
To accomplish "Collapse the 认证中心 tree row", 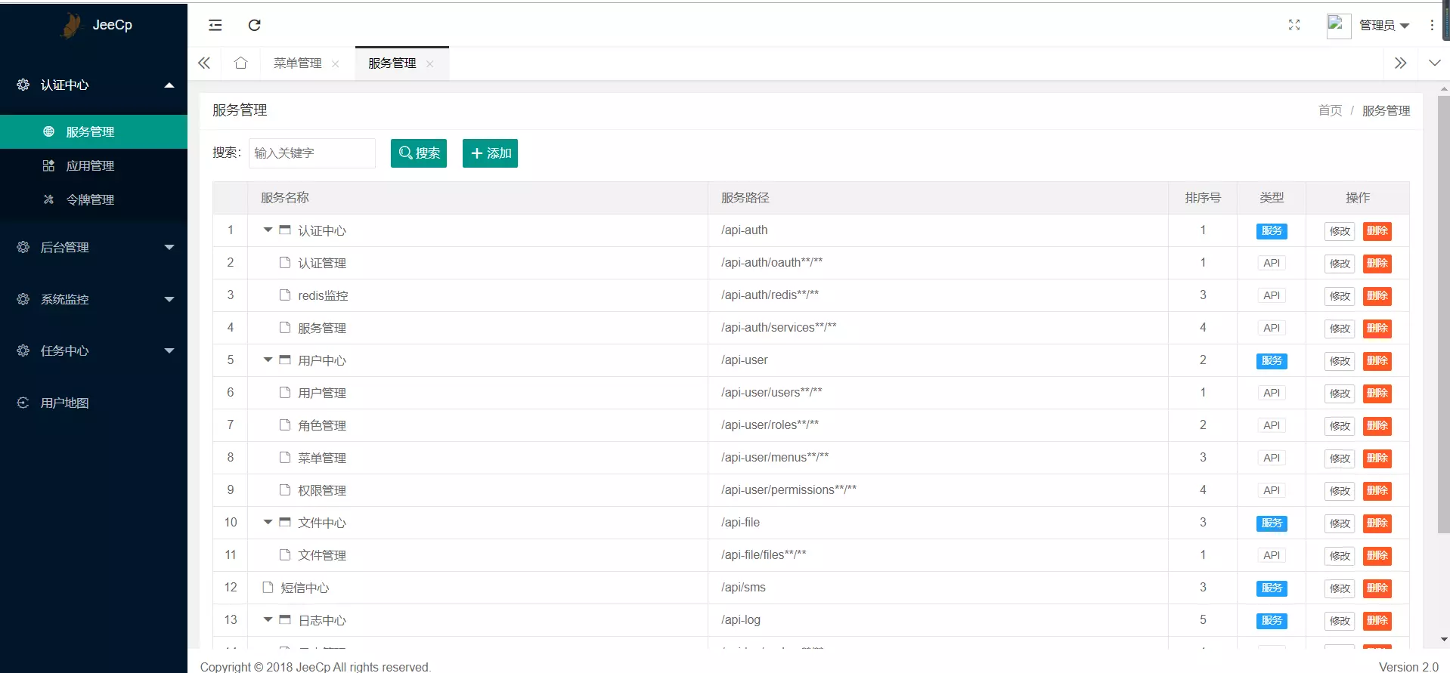I will [268, 230].
